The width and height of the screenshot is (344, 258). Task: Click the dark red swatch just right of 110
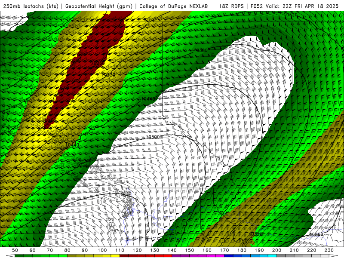tap(124, 256)
